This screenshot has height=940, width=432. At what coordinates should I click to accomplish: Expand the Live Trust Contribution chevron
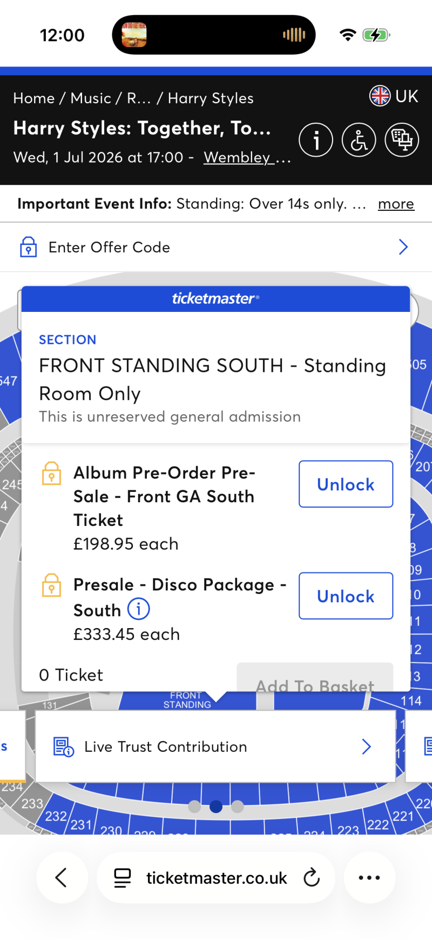click(x=366, y=746)
